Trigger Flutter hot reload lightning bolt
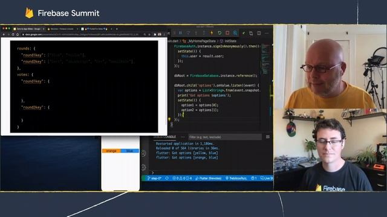The image size is (387, 217). [212, 33]
